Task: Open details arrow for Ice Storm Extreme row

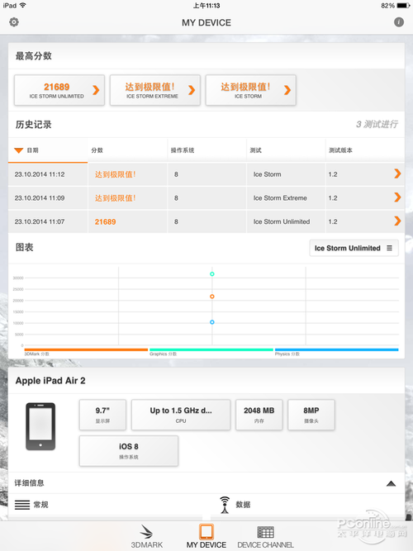Action: pos(397,197)
